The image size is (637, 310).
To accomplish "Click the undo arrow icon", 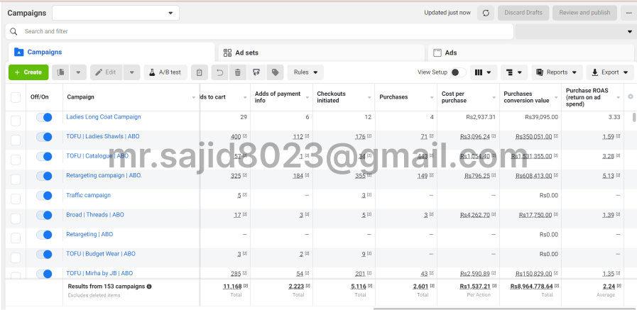I will pos(219,72).
